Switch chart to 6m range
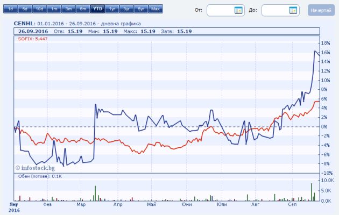Screen dimensions: 339x215 click(83, 9)
